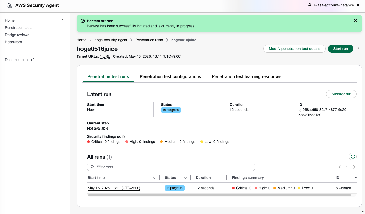Click the hoge0516juice page heading
Viewport: 365px width, 214px height.
pyautogui.click(x=97, y=49)
